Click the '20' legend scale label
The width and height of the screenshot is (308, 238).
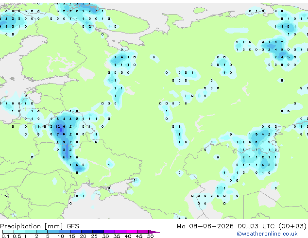[83, 236]
